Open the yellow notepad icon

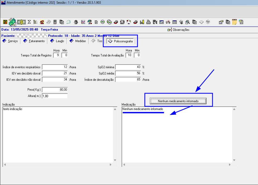pos(234,22)
